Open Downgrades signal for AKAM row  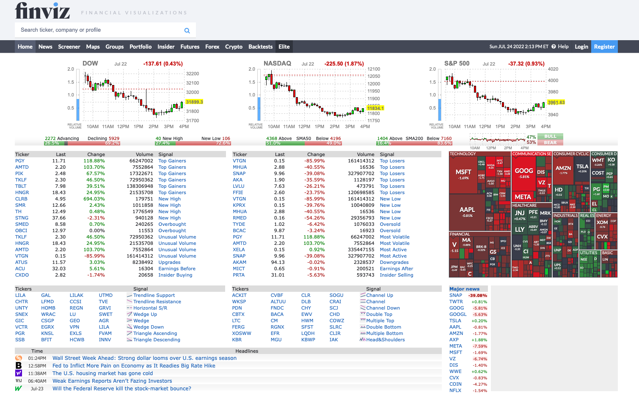pyautogui.click(x=394, y=262)
